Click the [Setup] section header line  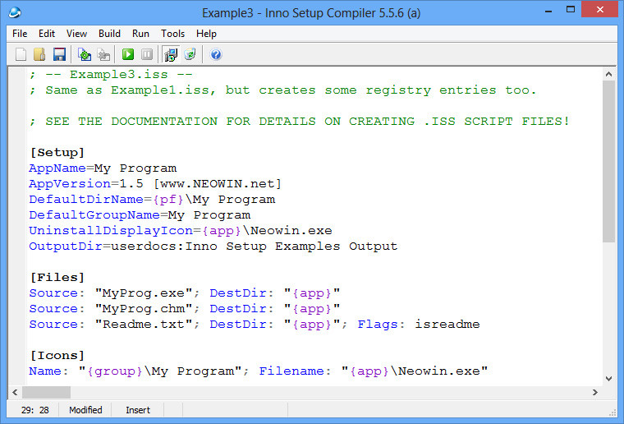57,153
